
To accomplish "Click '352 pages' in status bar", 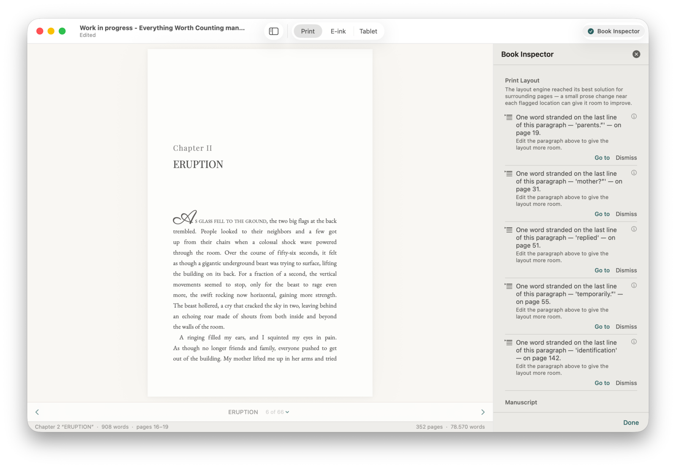I will point(429,427).
